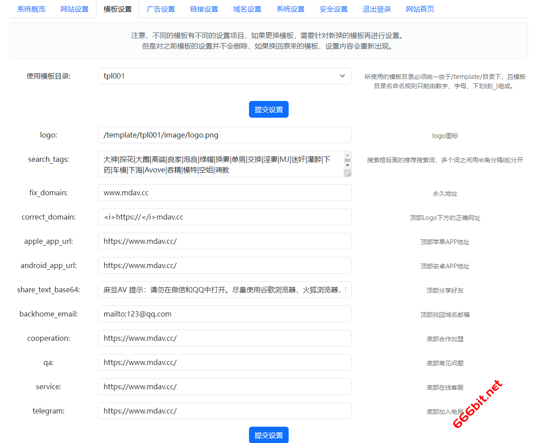Focus the fix_domain input field
Screen dimensions: 535x443
[224, 193]
